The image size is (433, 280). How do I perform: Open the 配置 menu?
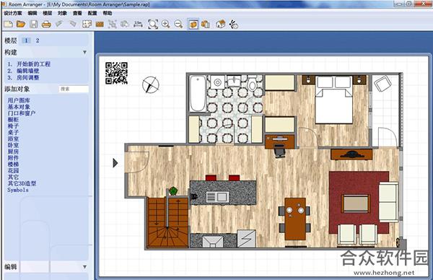[92, 13]
